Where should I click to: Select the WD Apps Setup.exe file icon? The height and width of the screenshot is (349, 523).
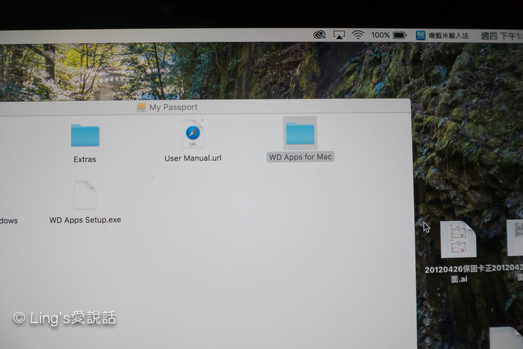86,195
